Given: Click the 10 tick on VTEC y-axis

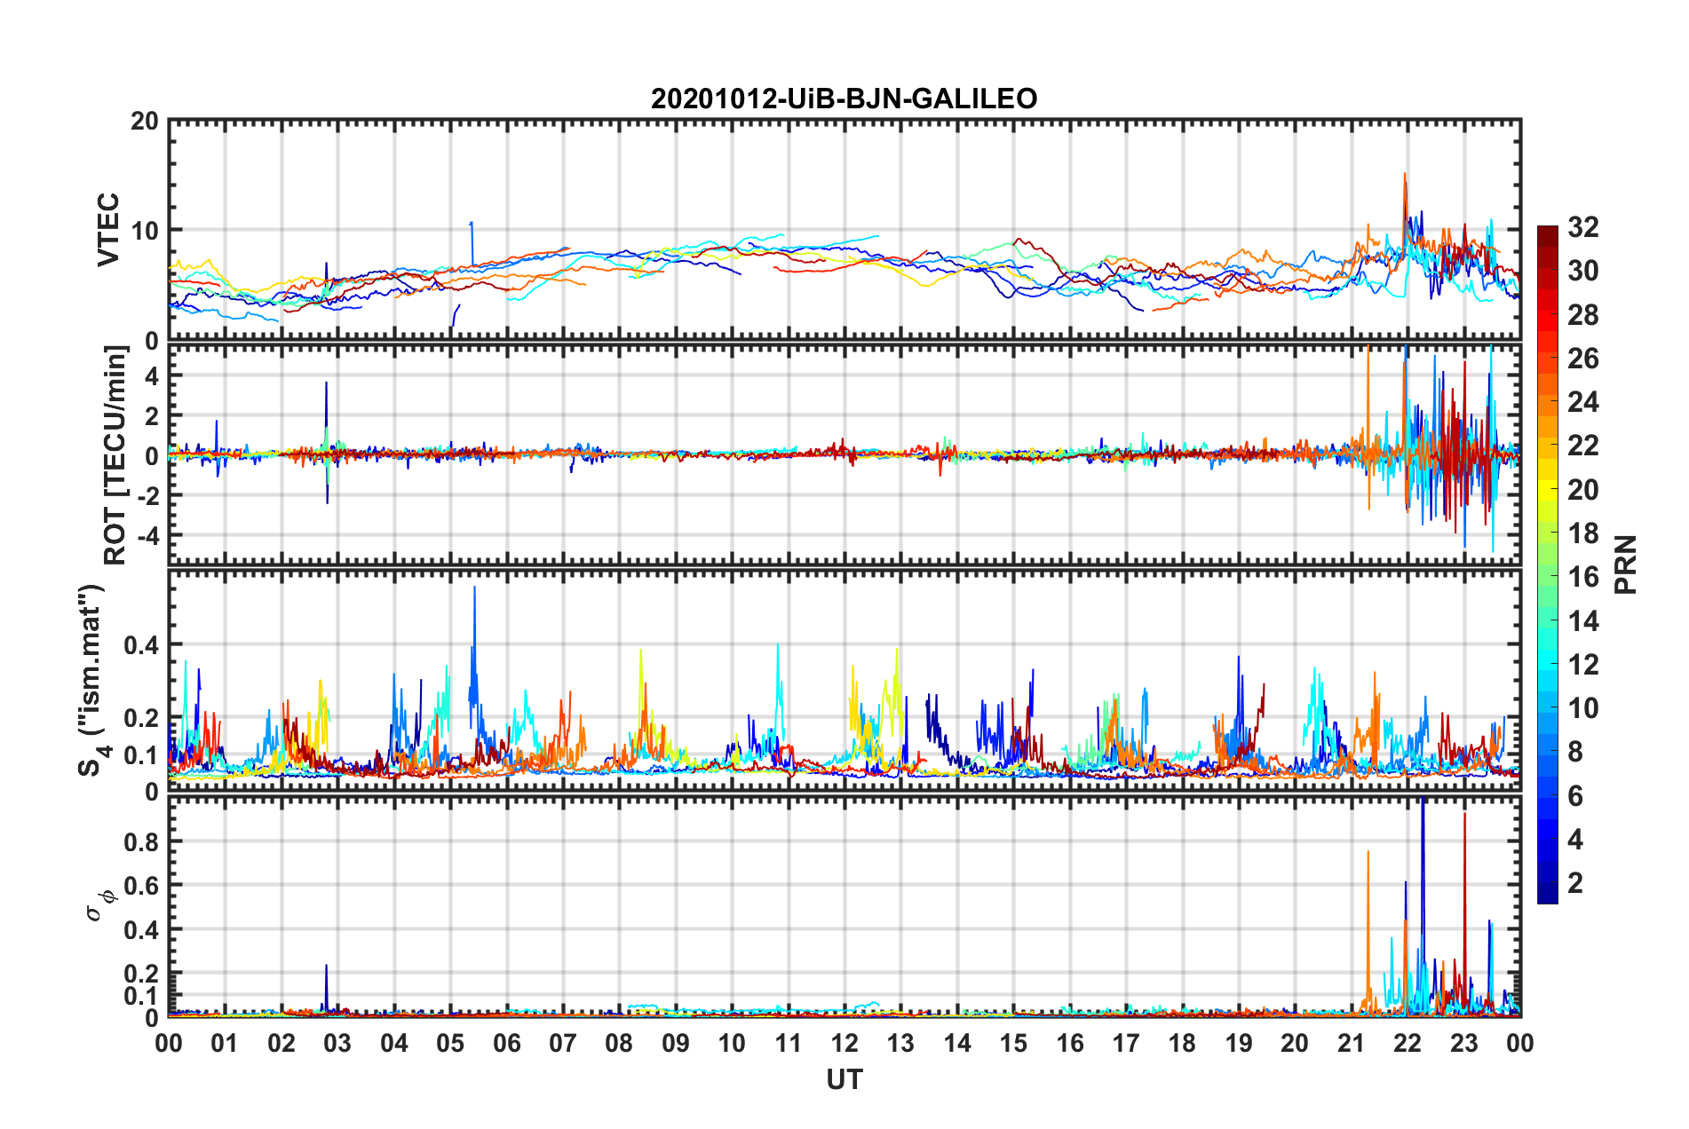Looking at the screenshot, I should [145, 230].
